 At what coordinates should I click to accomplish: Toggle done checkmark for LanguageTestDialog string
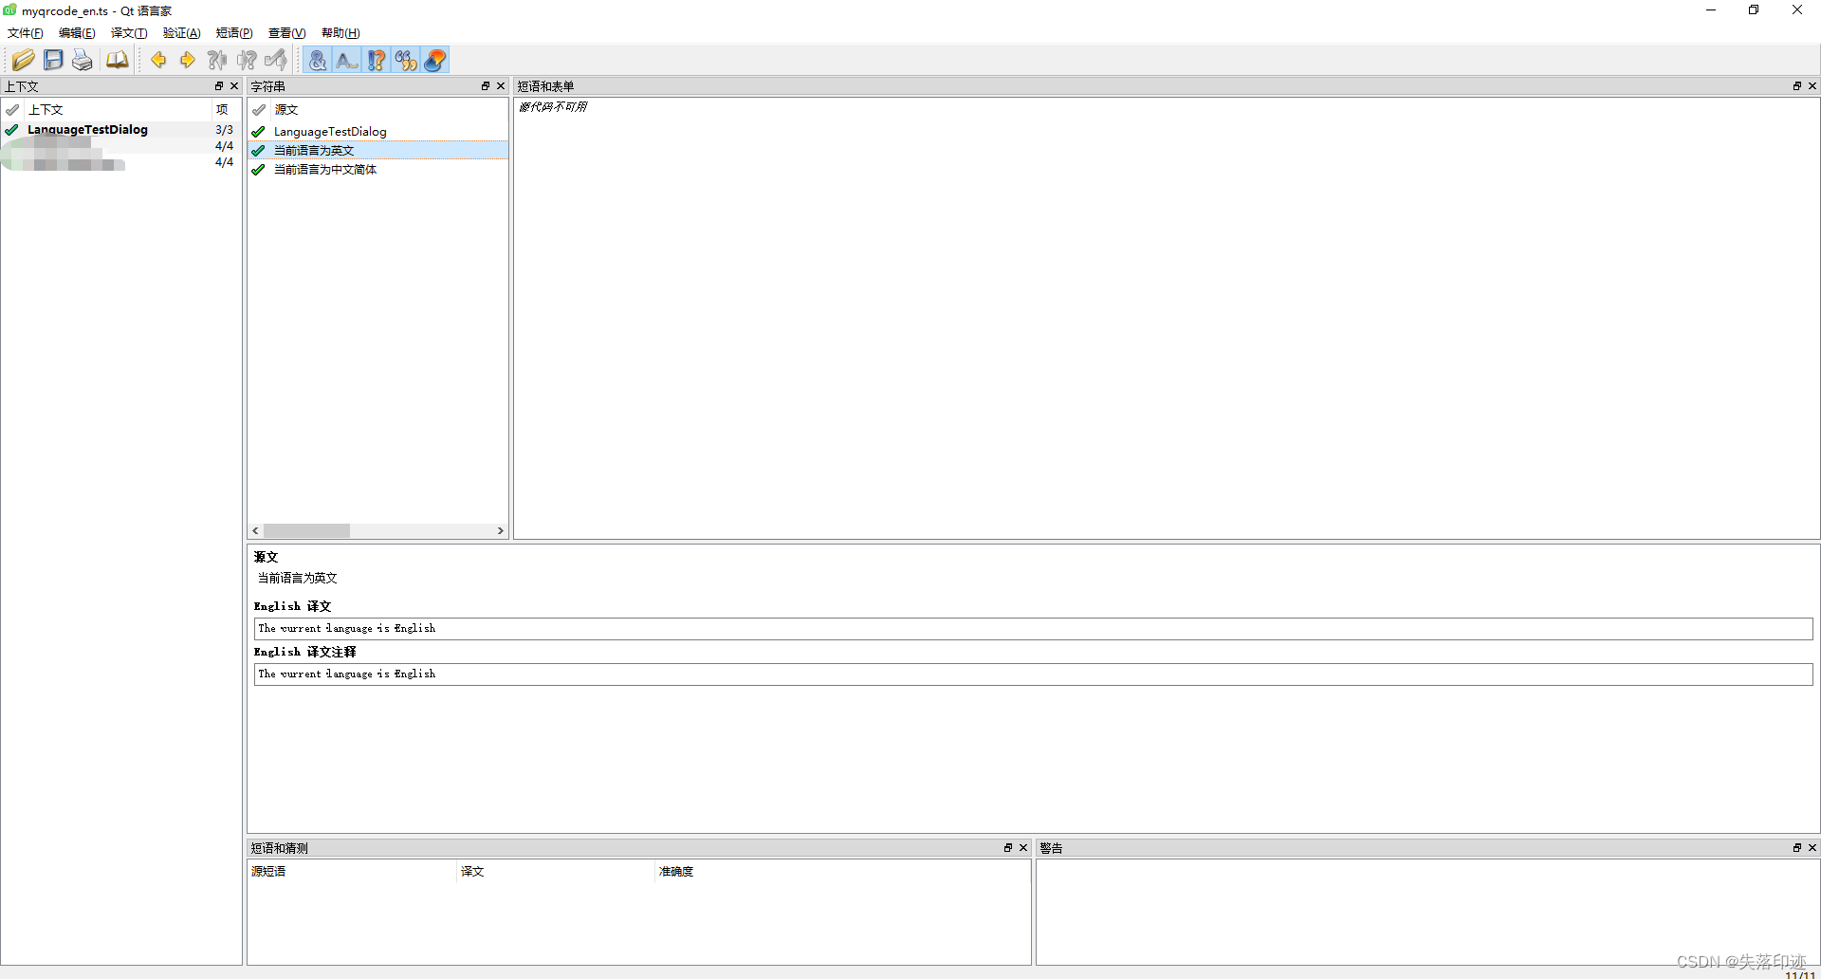click(x=258, y=132)
